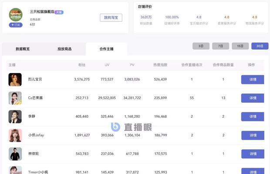Click the 小侨Jofay avatar thumbnail
Image resolution: width=270 pixels, height=174 pixels.
pos(15,135)
